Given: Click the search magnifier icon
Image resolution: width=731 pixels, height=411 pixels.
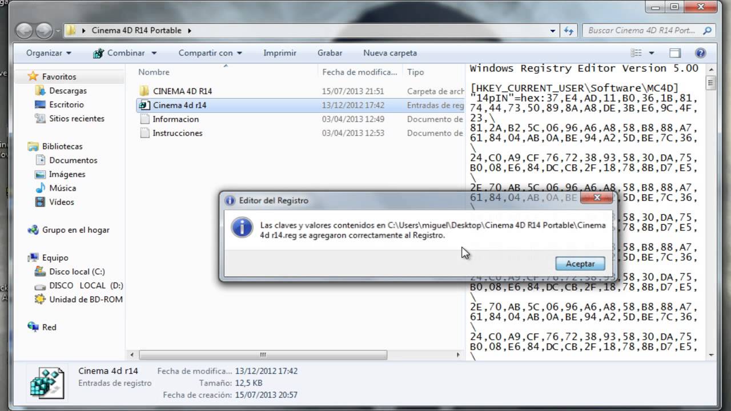Looking at the screenshot, I should [x=708, y=30].
